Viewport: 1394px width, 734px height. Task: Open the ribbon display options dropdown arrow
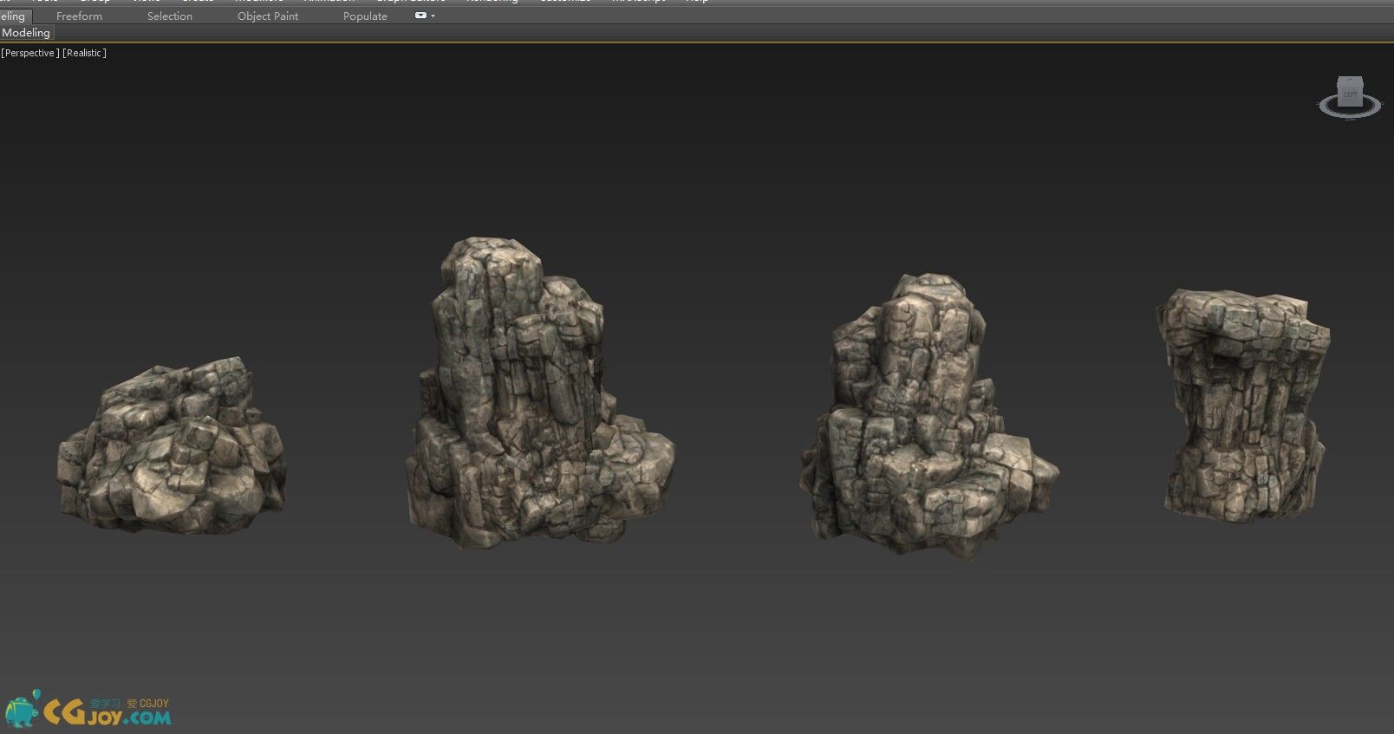click(x=433, y=16)
